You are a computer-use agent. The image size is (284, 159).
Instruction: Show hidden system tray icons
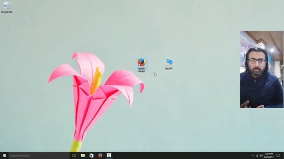click(x=252, y=155)
